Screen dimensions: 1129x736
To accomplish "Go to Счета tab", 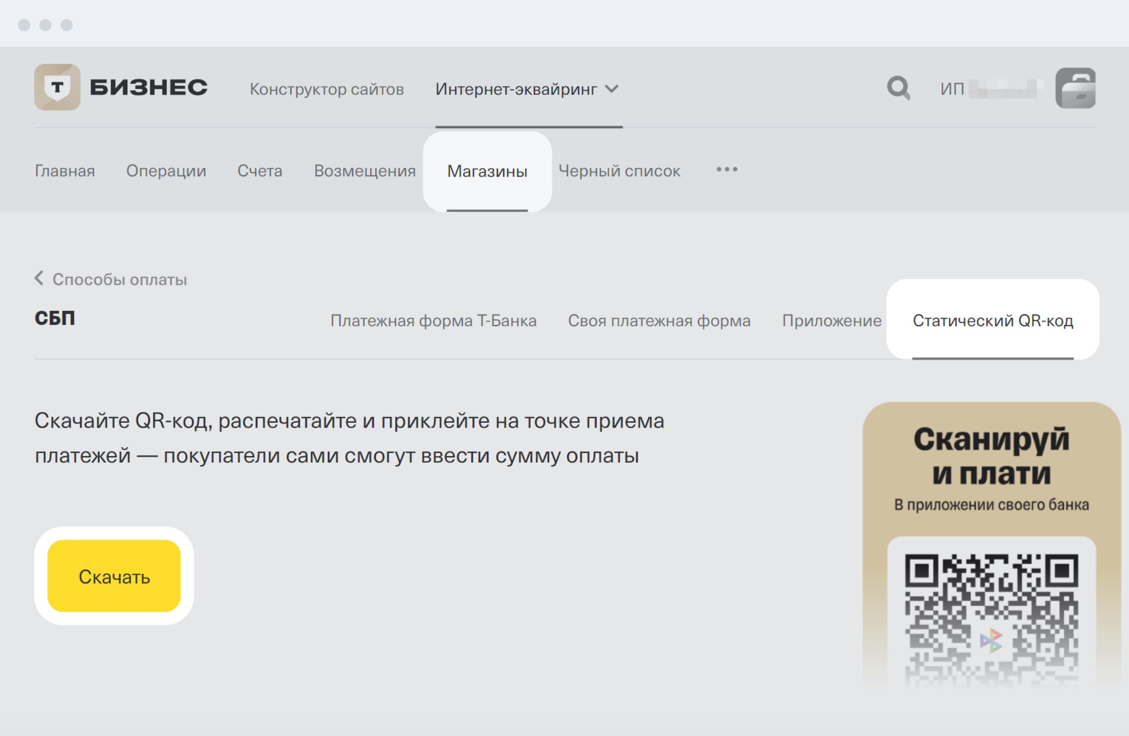I will tap(260, 171).
